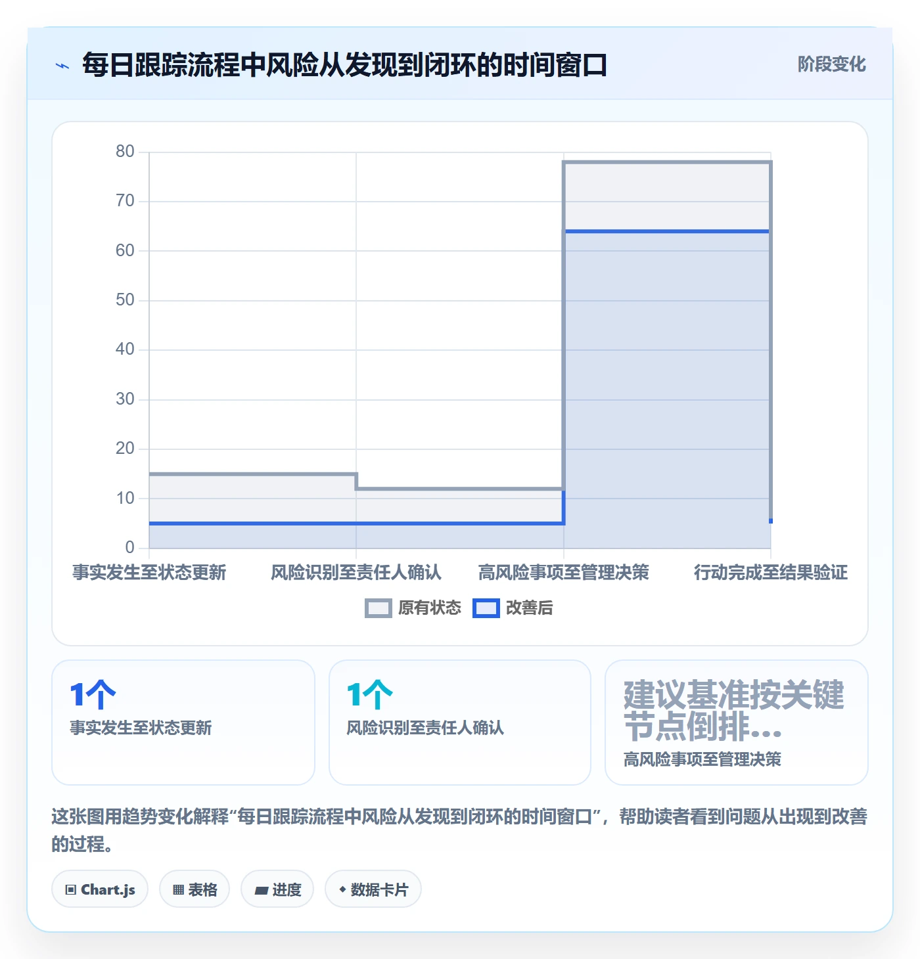Image resolution: width=920 pixels, height=959 pixels.
Task: Select the 表格 tag chip
Action: (195, 889)
